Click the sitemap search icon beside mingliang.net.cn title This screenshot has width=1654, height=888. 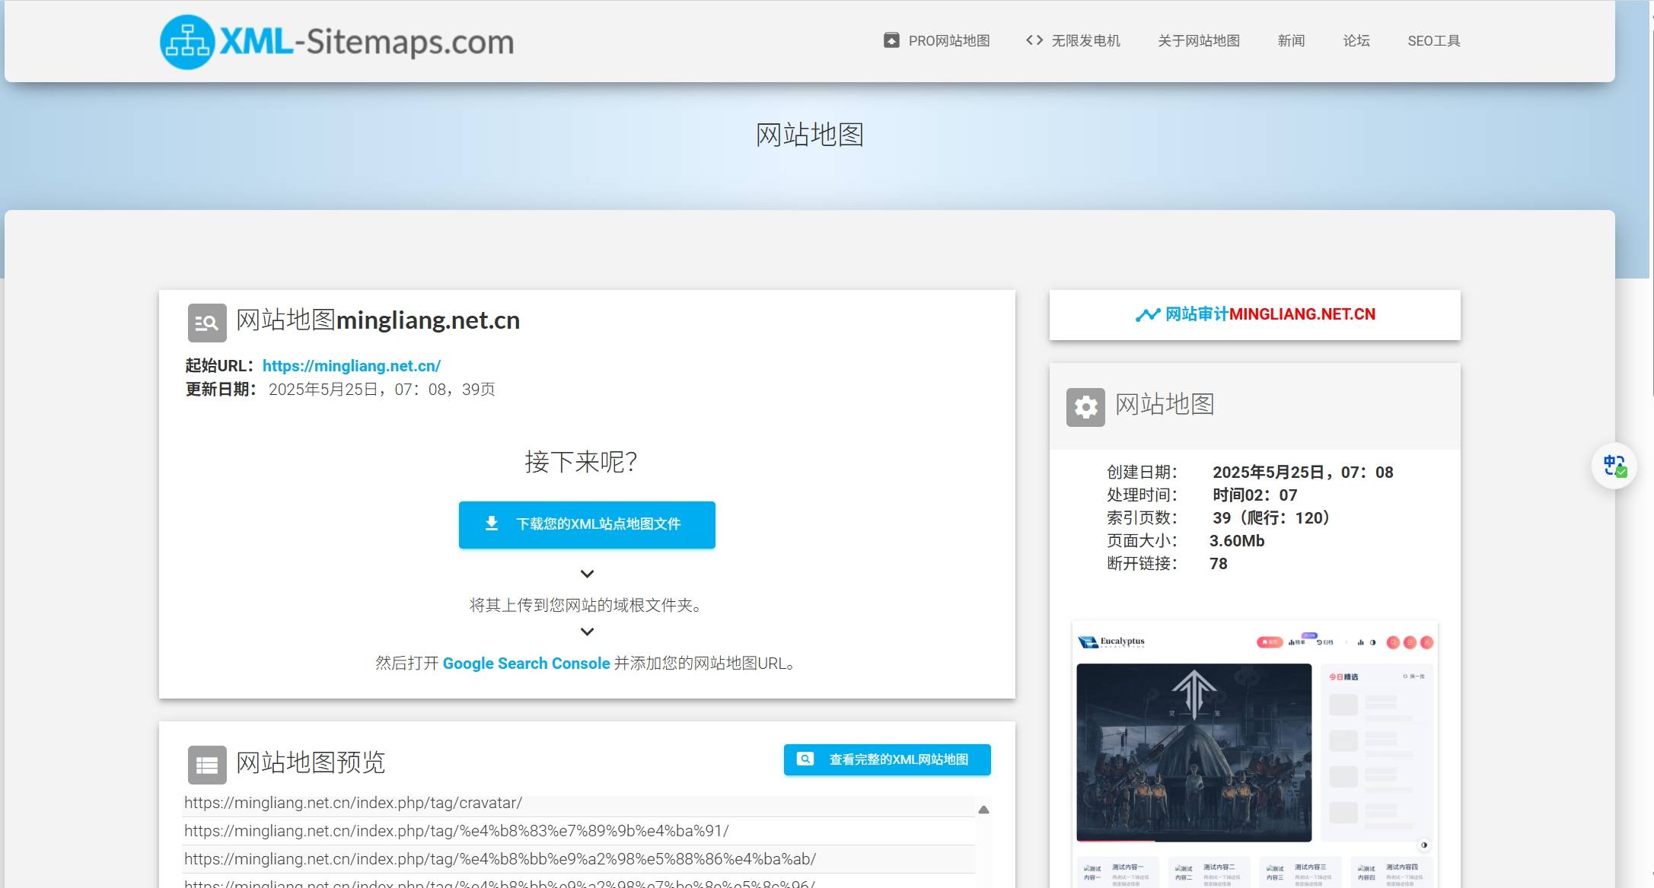pyautogui.click(x=207, y=323)
